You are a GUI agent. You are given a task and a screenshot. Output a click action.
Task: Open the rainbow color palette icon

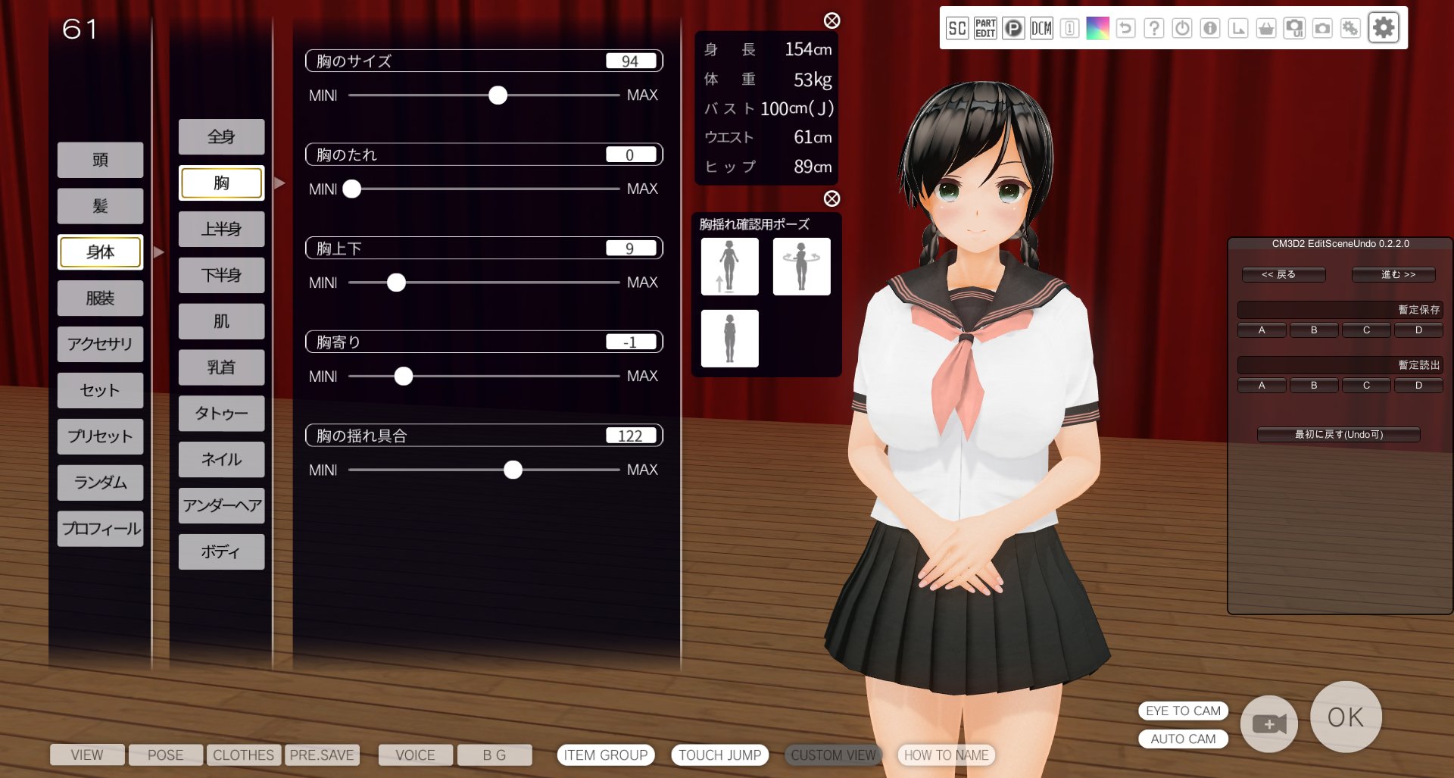click(x=1097, y=29)
